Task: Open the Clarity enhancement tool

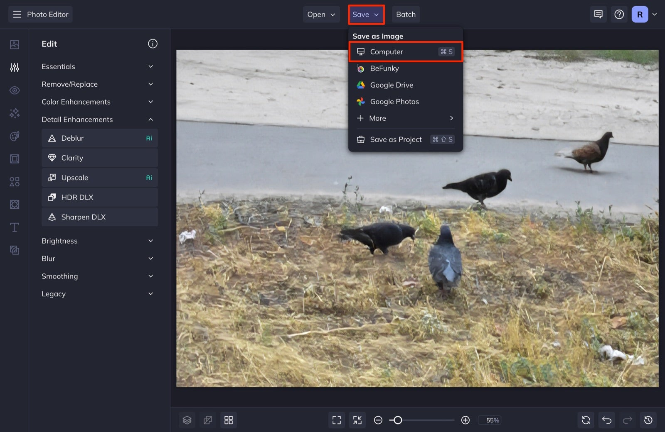Action: click(x=100, y=158)
